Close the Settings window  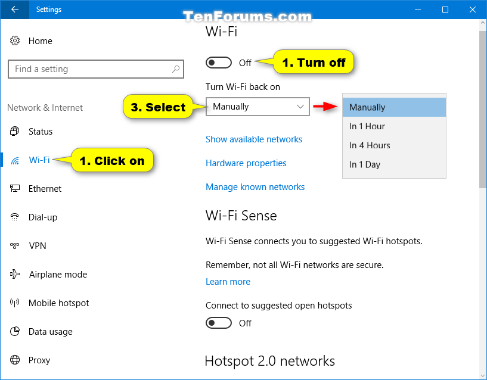473,10
